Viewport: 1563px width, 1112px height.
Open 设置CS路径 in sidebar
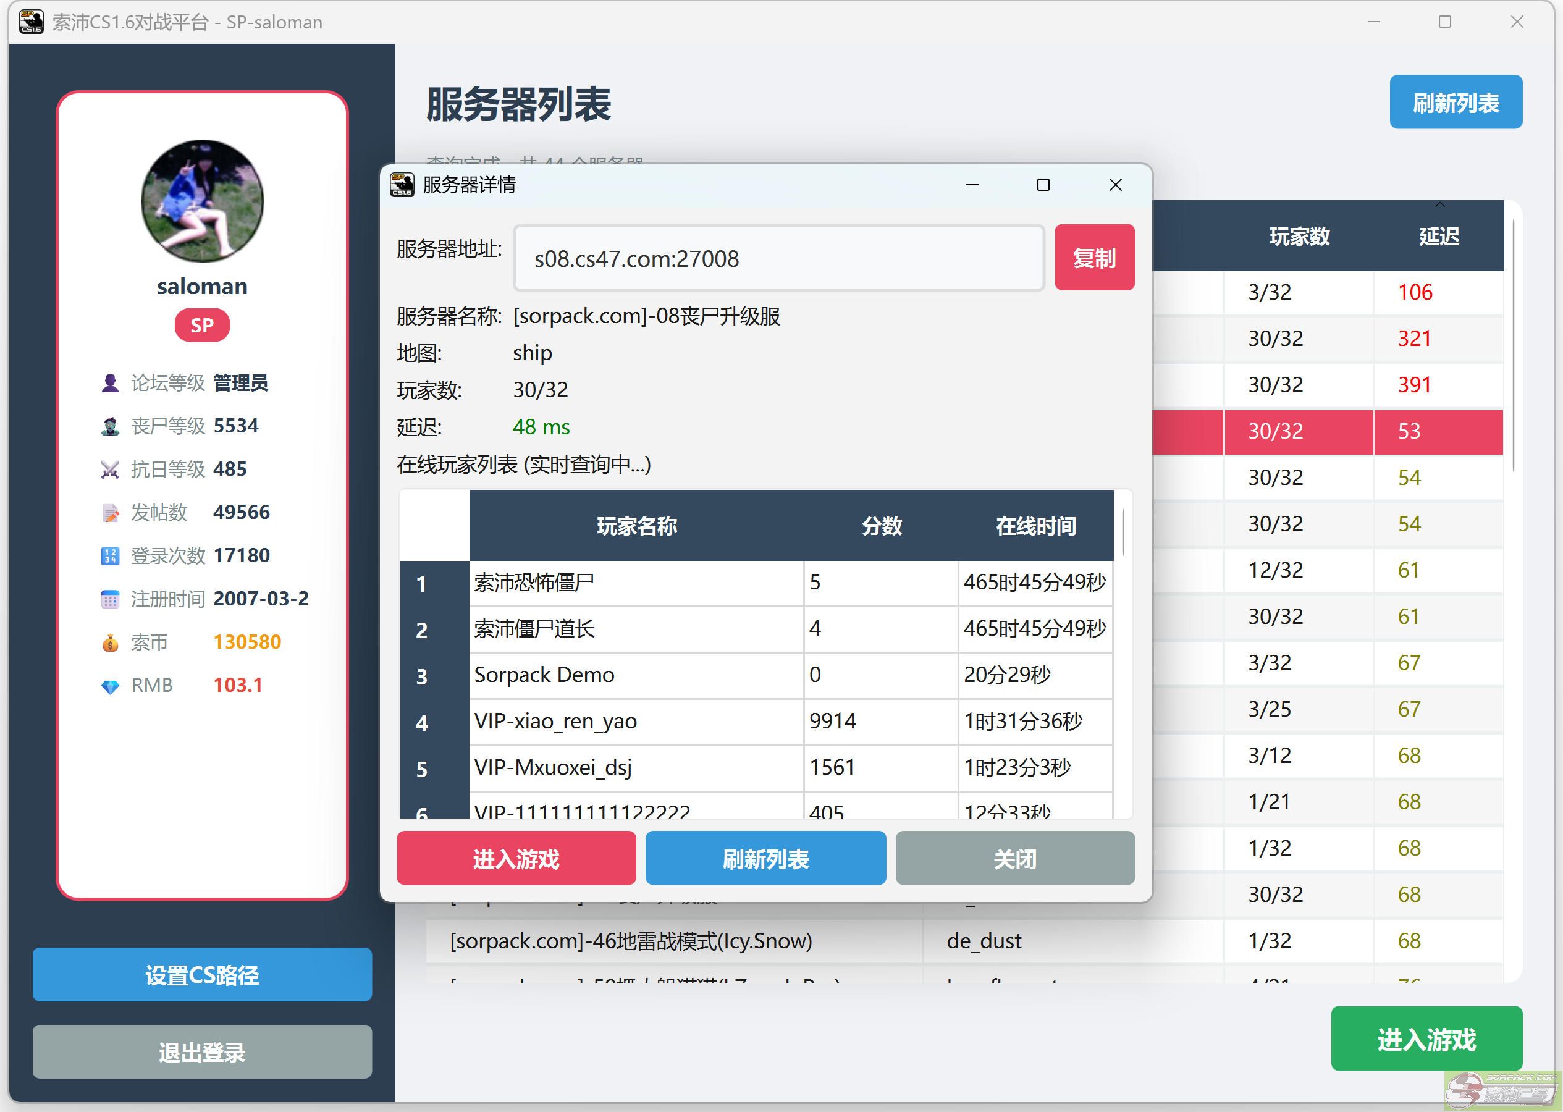pyautogui.click(x=202, y=974)
